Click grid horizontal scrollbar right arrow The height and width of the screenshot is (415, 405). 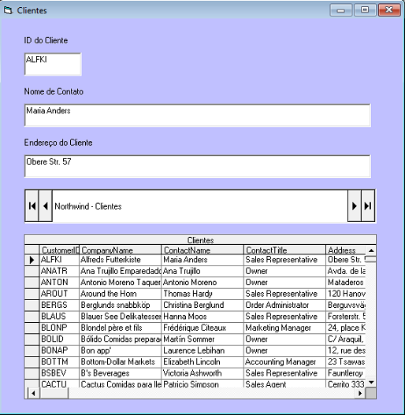point(360,393)
